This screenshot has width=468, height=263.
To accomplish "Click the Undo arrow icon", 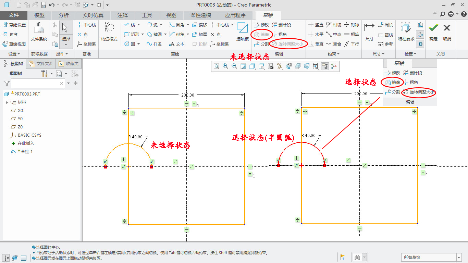I will coord(52,5).
